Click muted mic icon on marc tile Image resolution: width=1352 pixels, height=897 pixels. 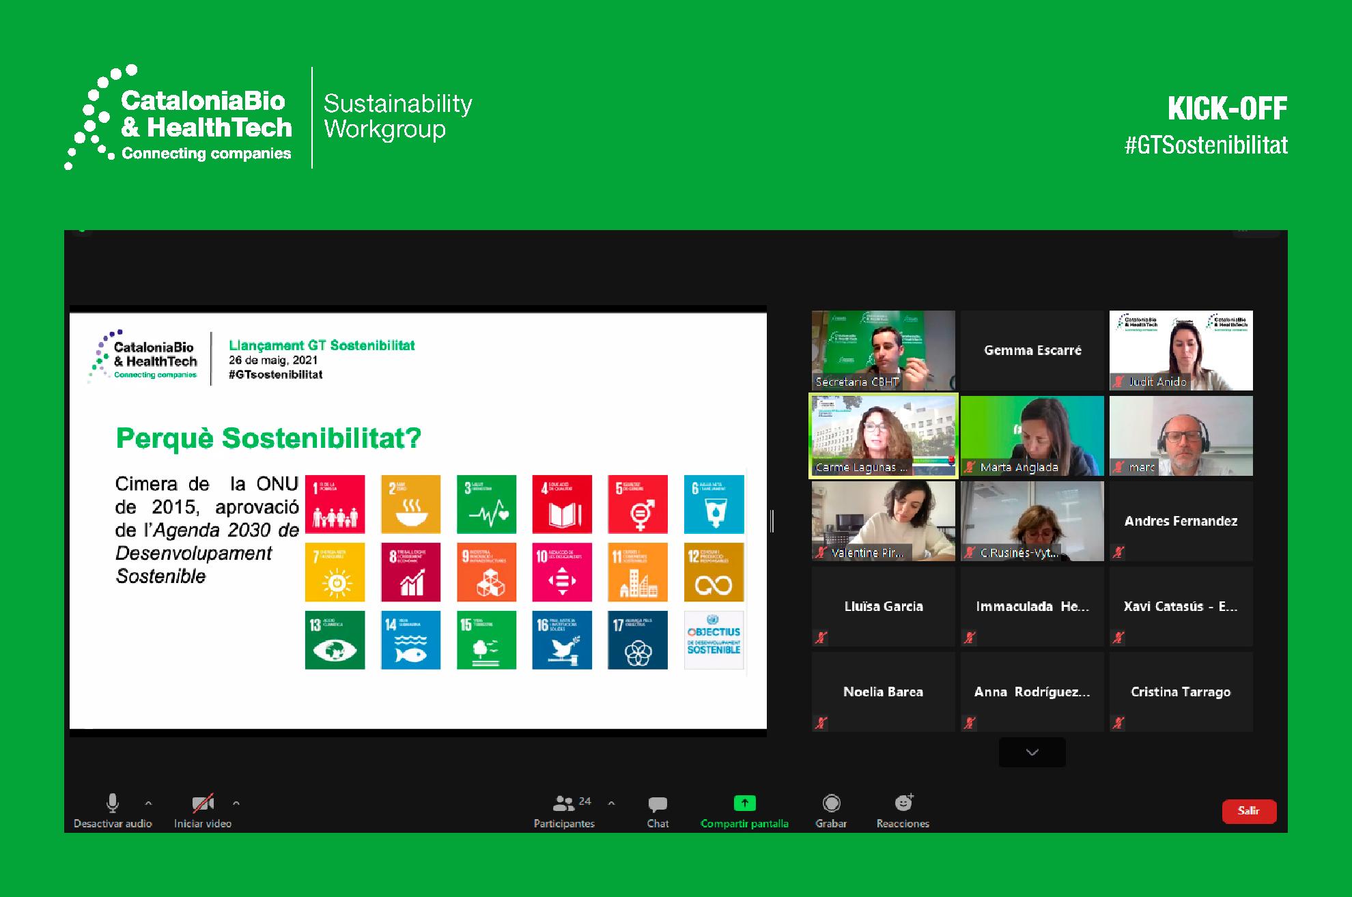click(1118, 467)
